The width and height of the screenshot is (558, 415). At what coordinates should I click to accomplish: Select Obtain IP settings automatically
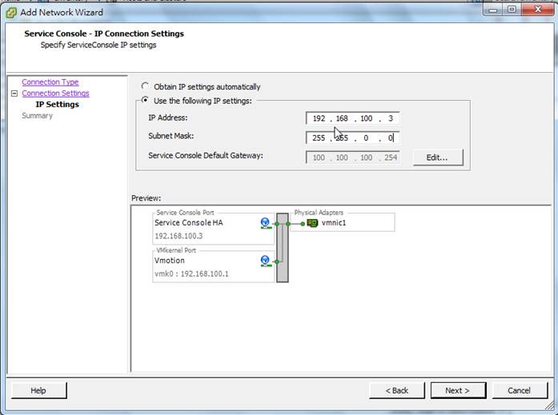coord(145,86)
